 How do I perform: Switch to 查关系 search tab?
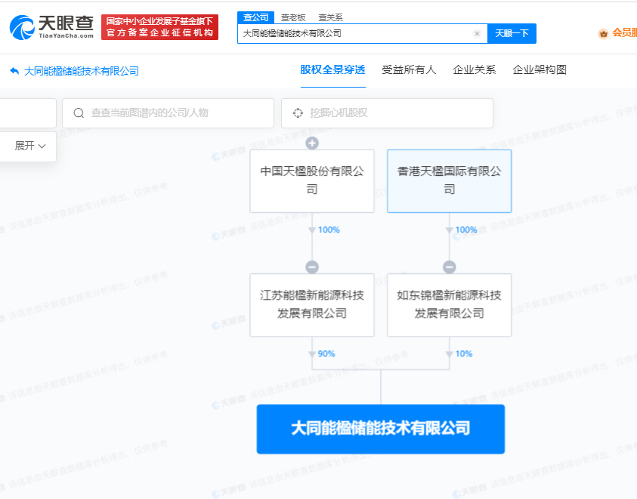click(x=329, y=17)
